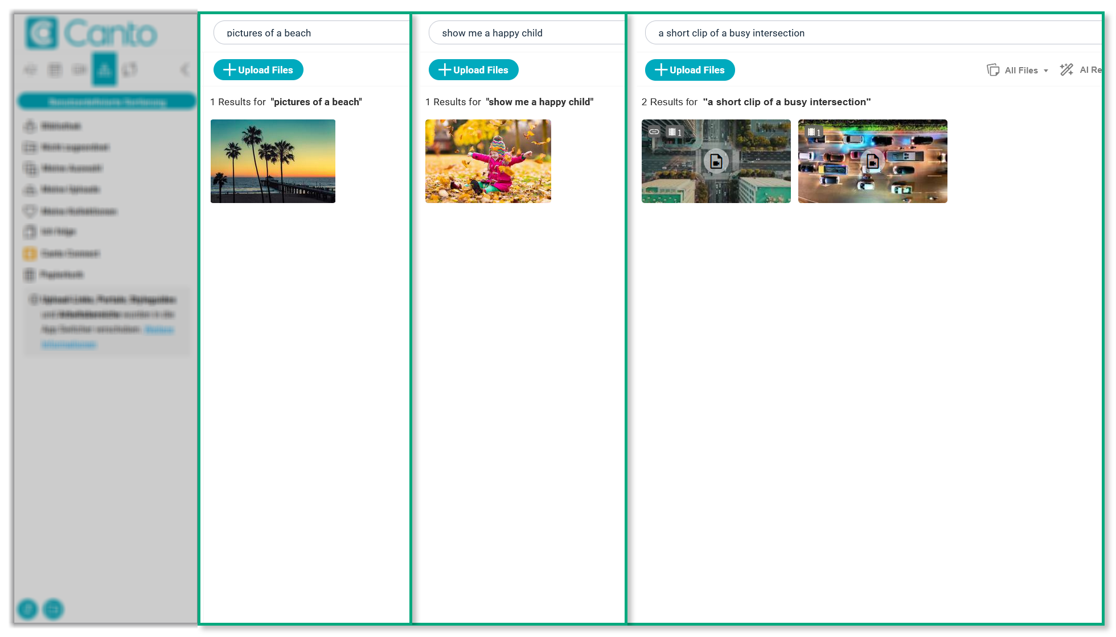Viewport: 1116px width, 637px height.
Task: Click Upload Files in the happy child search panel
Action: [x=473, y=70]
